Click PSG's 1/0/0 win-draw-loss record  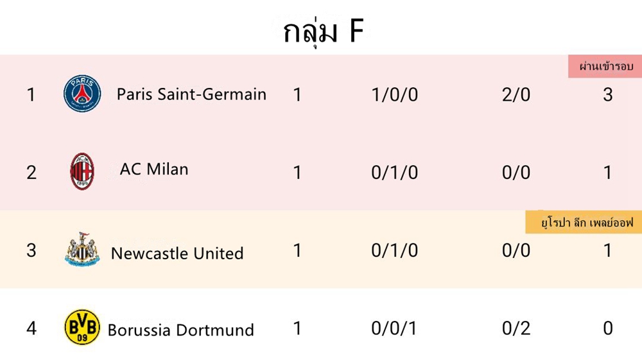coord(395,94)
